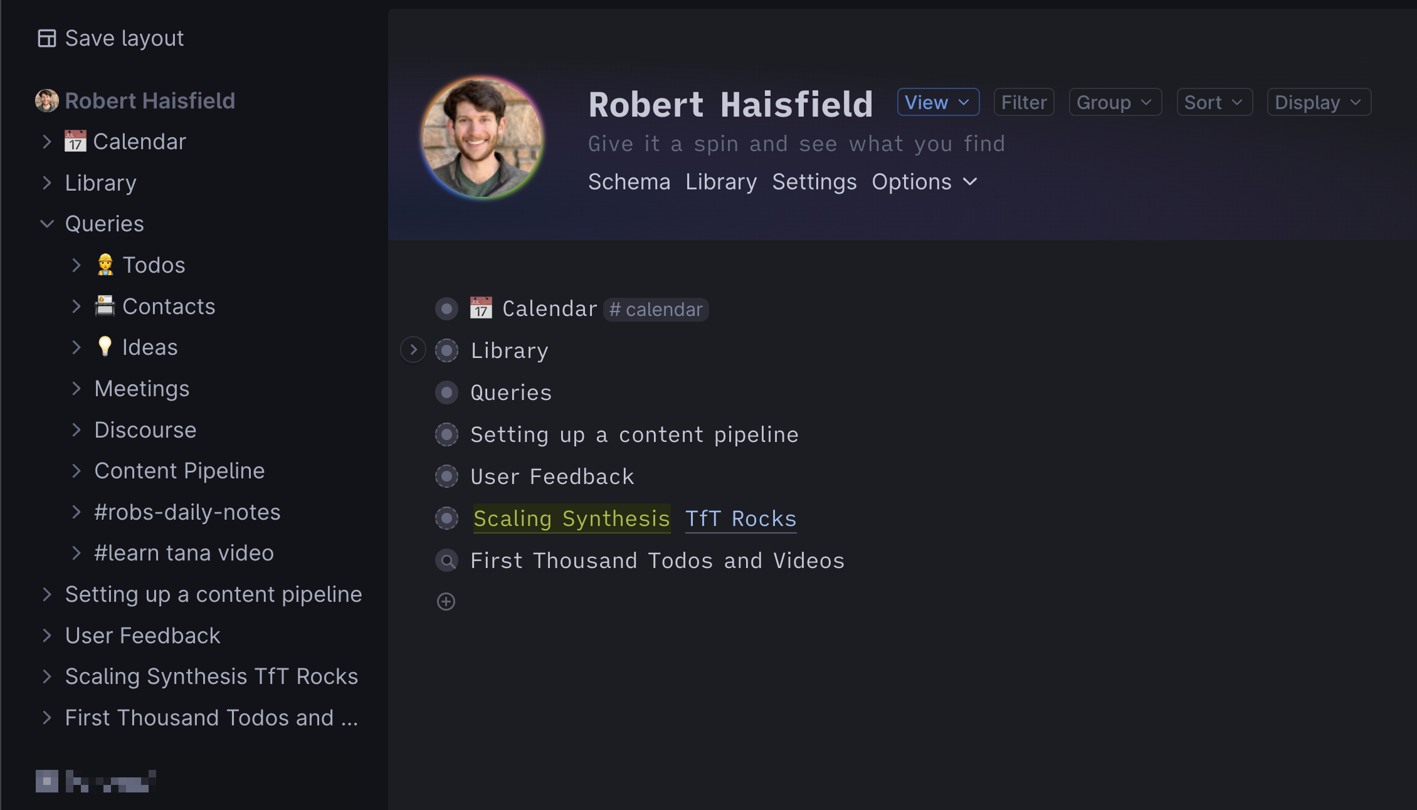
Task: Open the Settings tab
Action: click(814, 182)
